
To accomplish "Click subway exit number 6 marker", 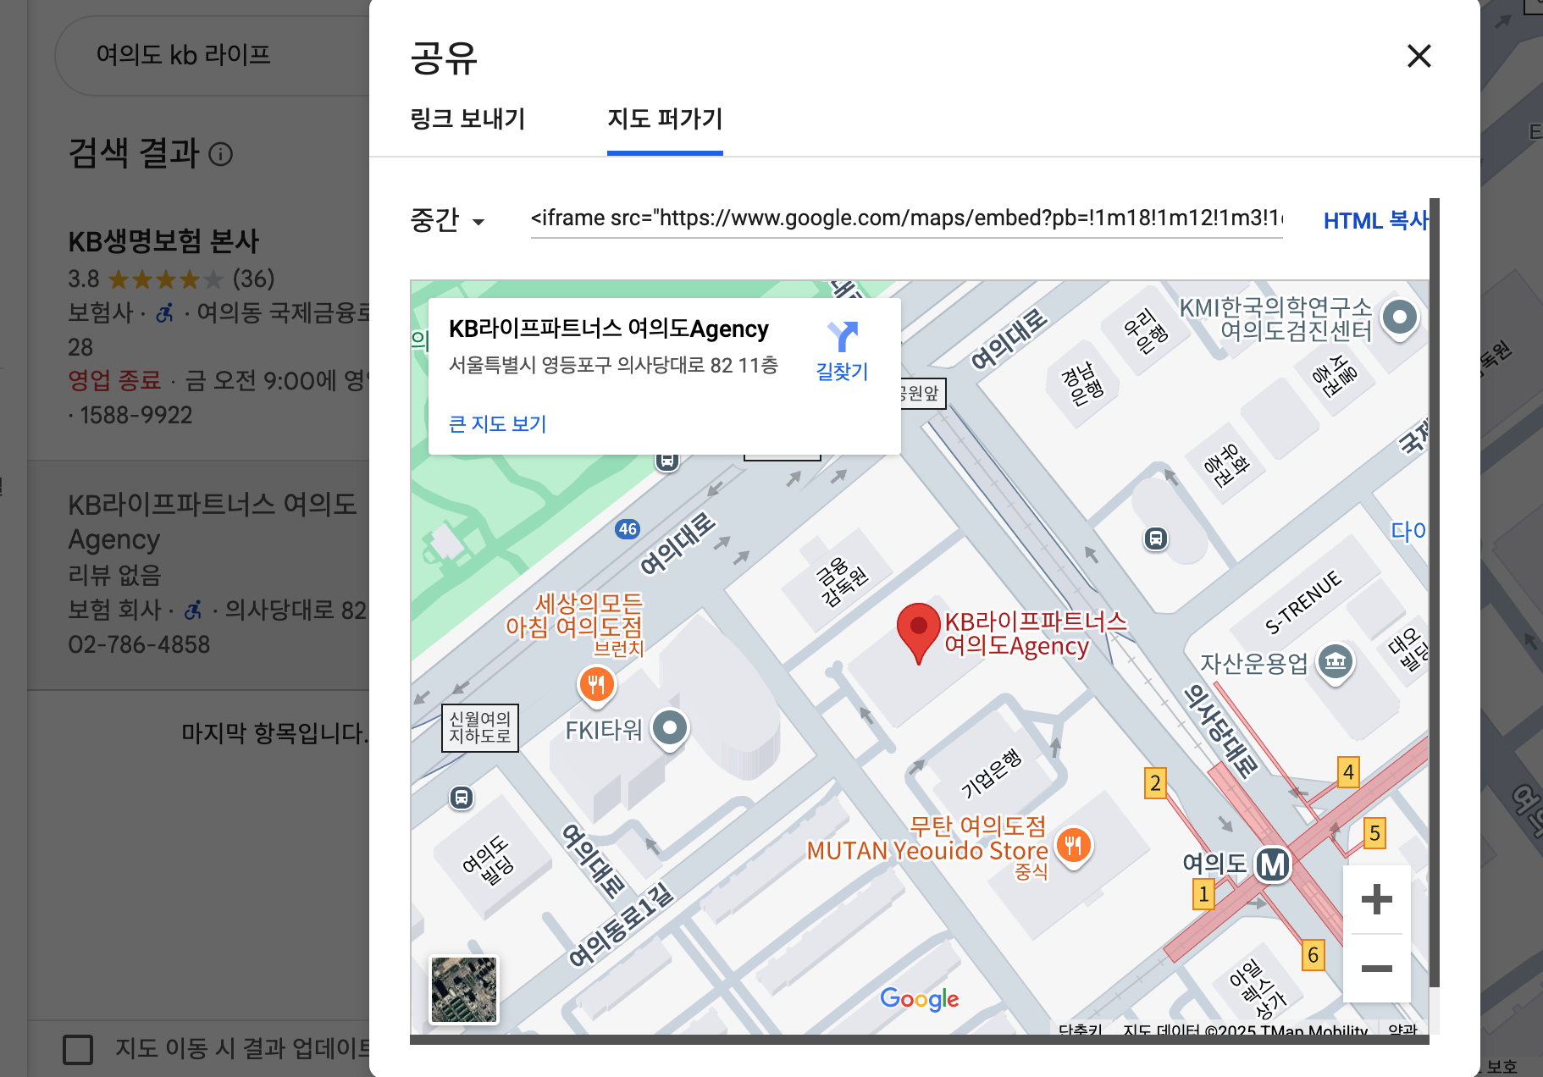I will pyautogui.click(x=1313, y=955).
